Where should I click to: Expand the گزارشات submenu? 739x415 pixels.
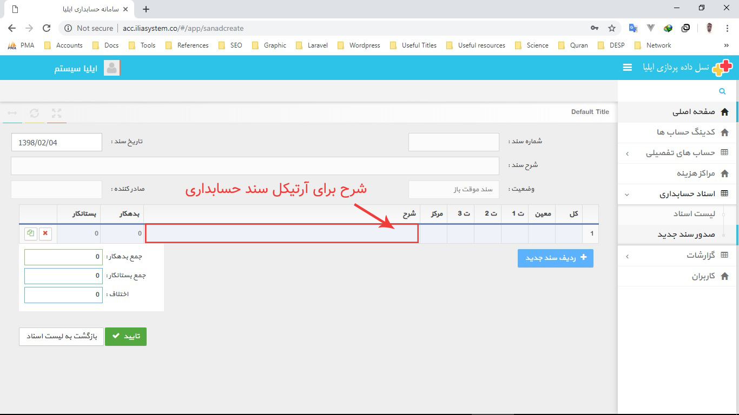(627, 256)
